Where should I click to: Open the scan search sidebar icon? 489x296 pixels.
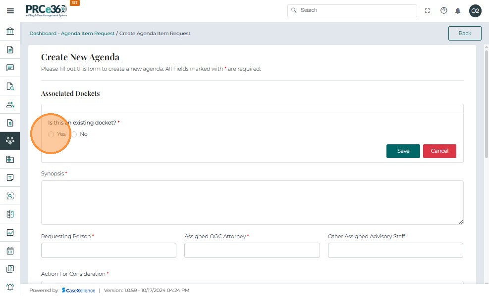10,196
